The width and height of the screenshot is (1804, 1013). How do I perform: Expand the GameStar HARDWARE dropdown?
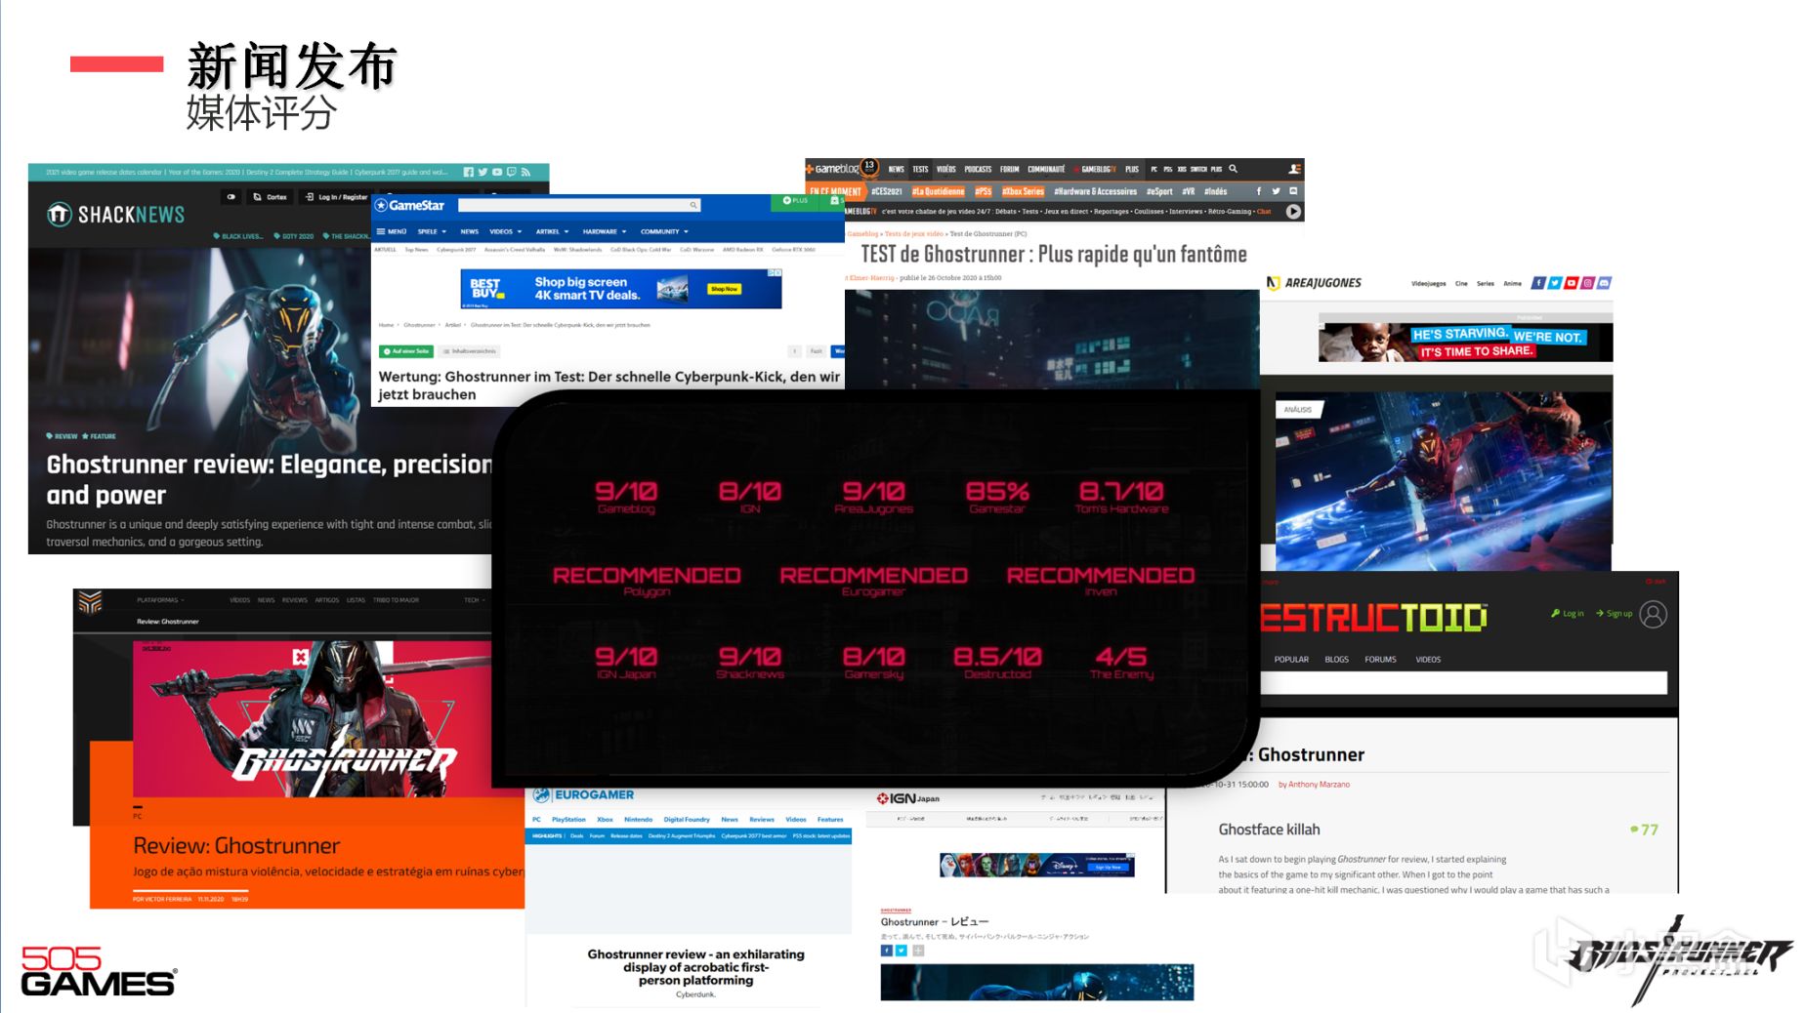(605, 231)
